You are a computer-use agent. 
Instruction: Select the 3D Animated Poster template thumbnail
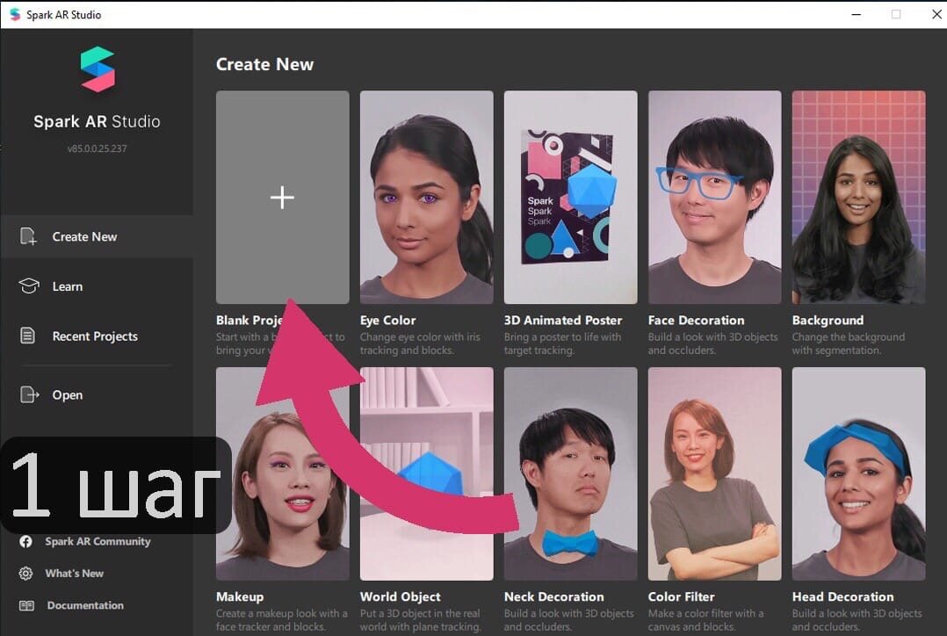tap(571, 197)
